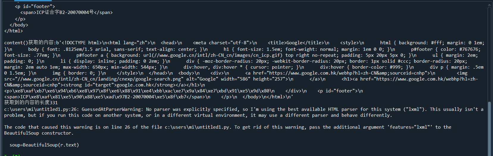Click the '</body>' tag line
493x156 pixels.
(x=19, y=25)
